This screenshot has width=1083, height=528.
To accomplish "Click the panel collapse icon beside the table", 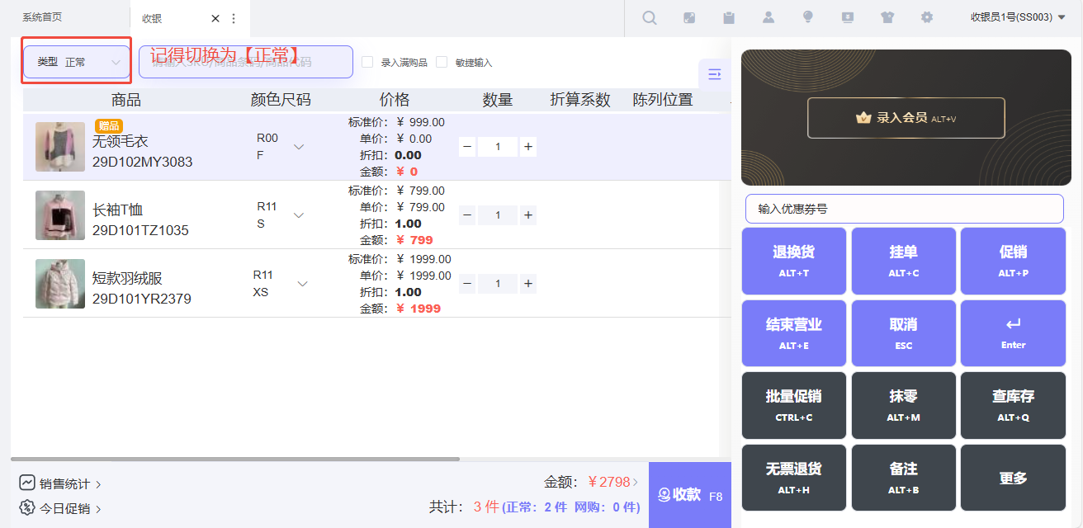I will (715, 75).
